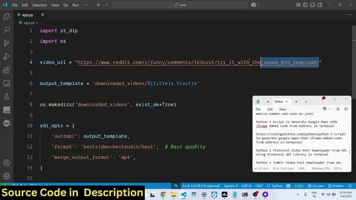
Task: Open the Search view in activity bar
Action: [7, 29]
